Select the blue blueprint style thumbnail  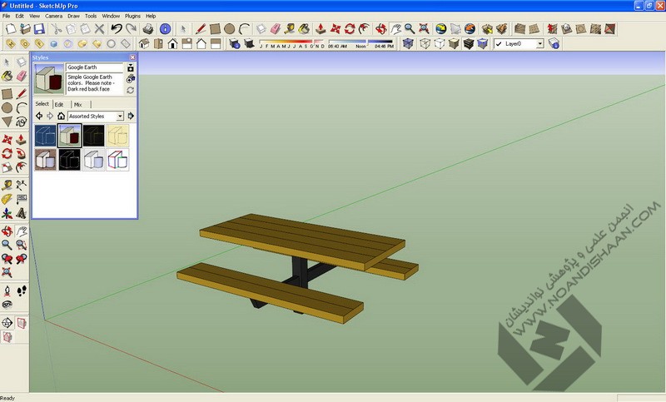(45, 136)
